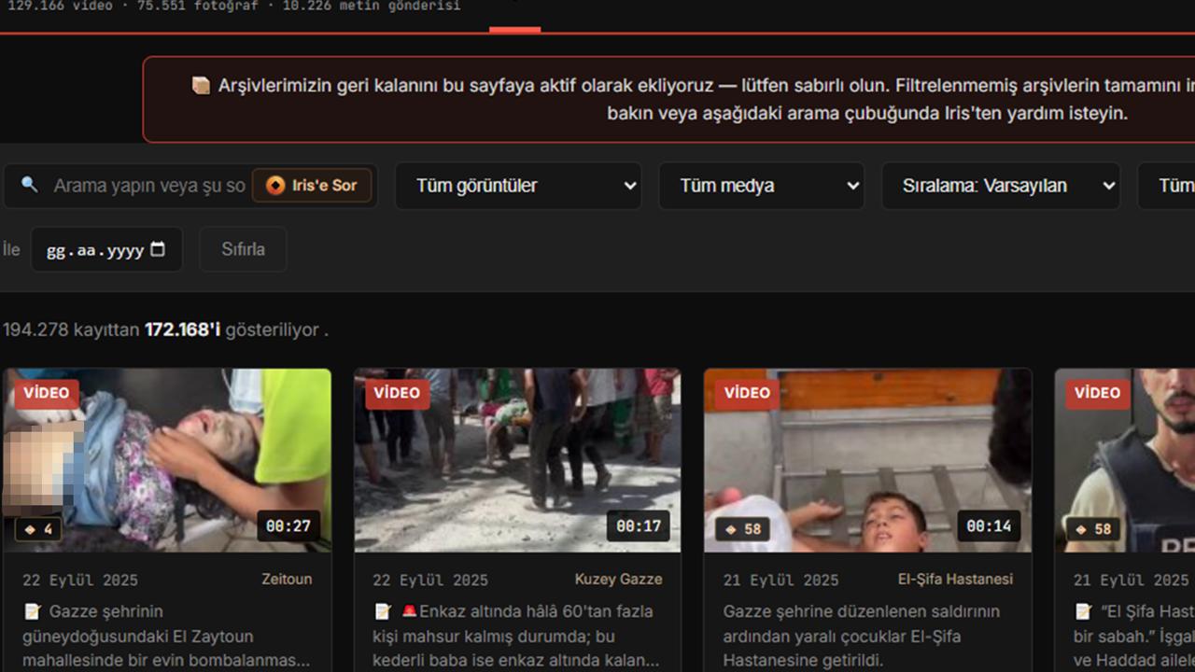Viewport: 1195px width, 672px height.
Task: Click the Sıfırla reset button
Action: click(x=243, y=249)
